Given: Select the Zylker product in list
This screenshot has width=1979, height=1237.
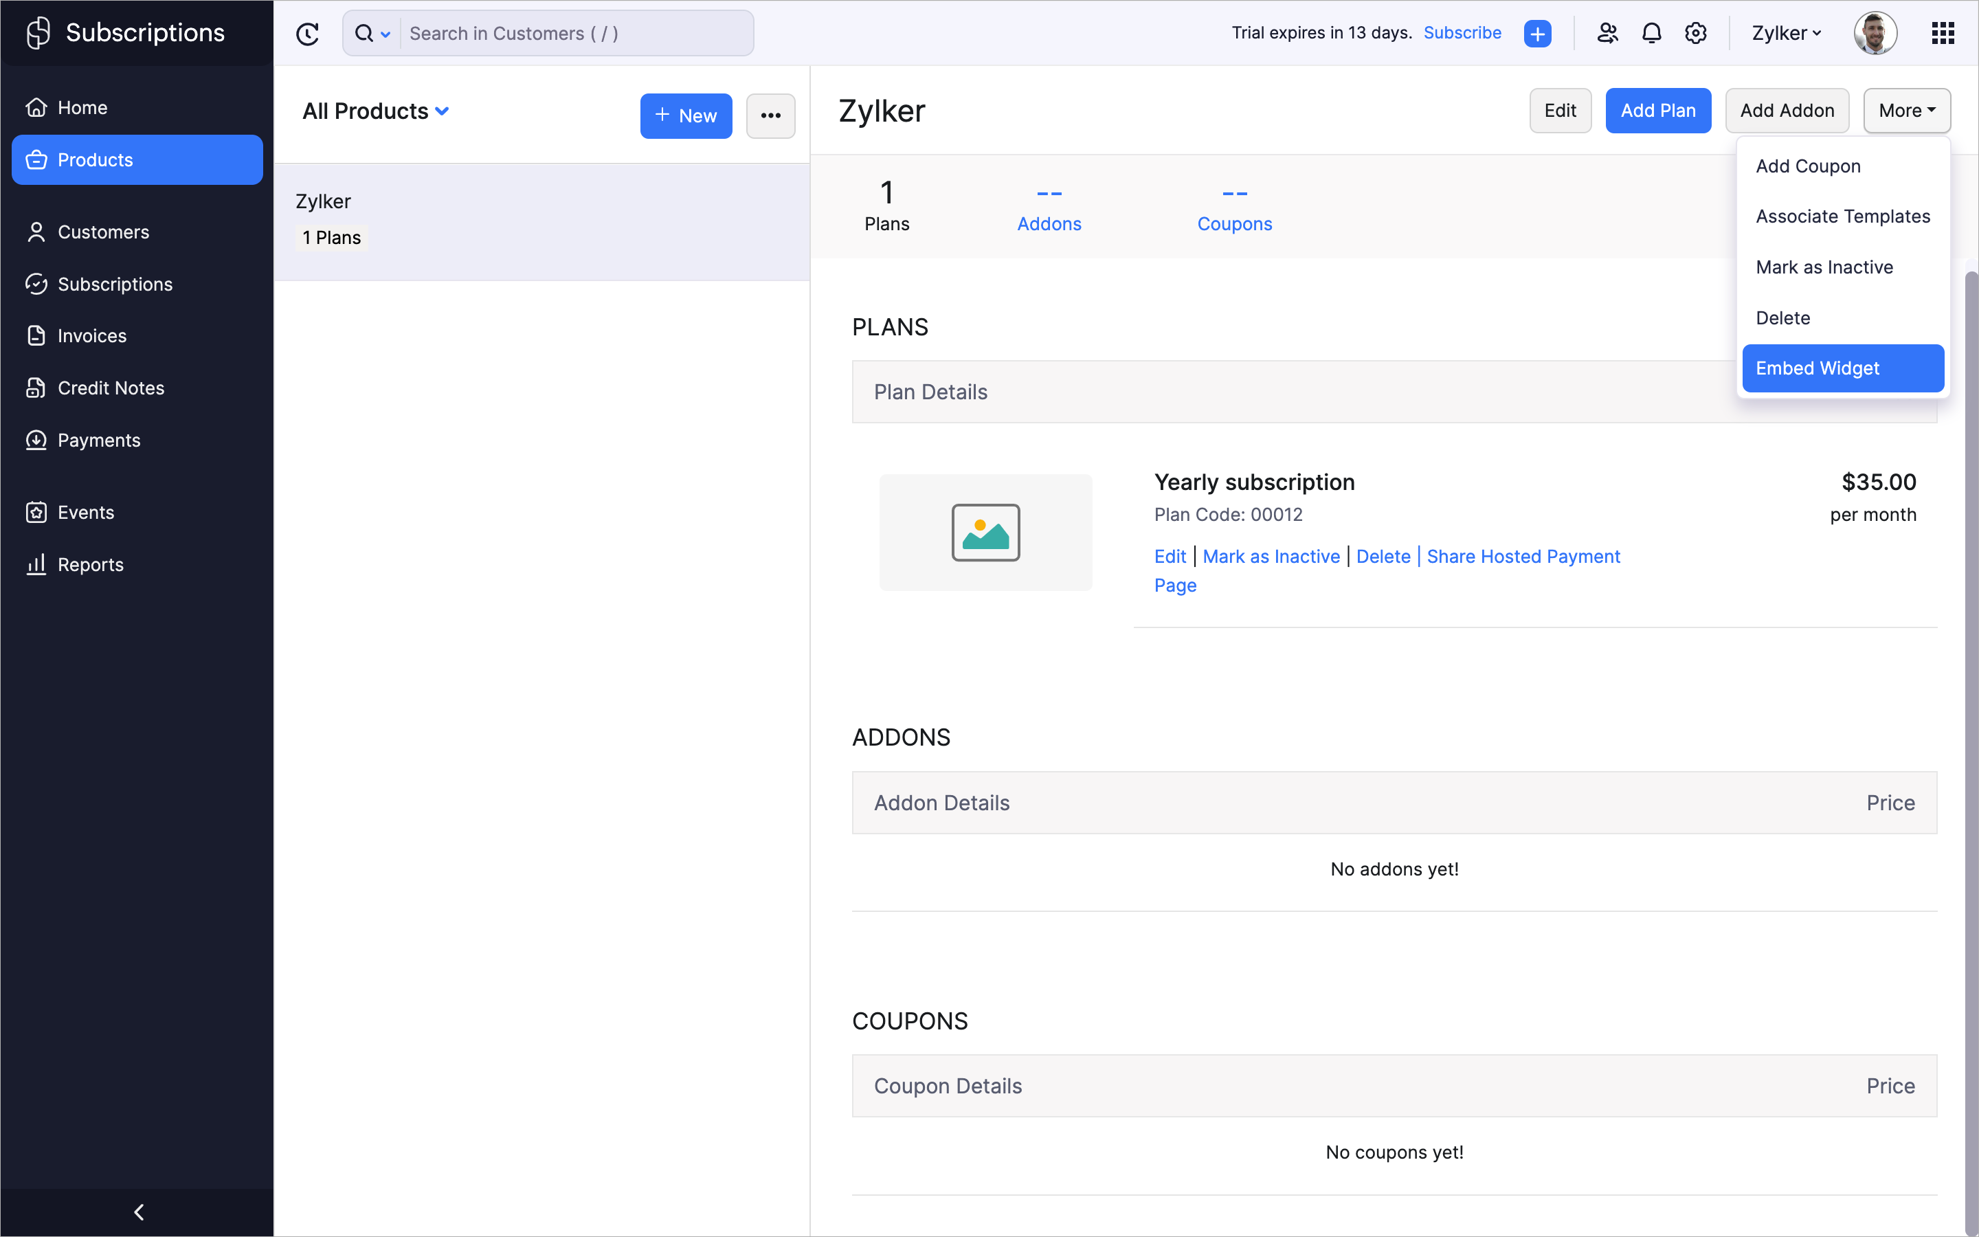Looking at the screenshot, I should tap(542, 222).
